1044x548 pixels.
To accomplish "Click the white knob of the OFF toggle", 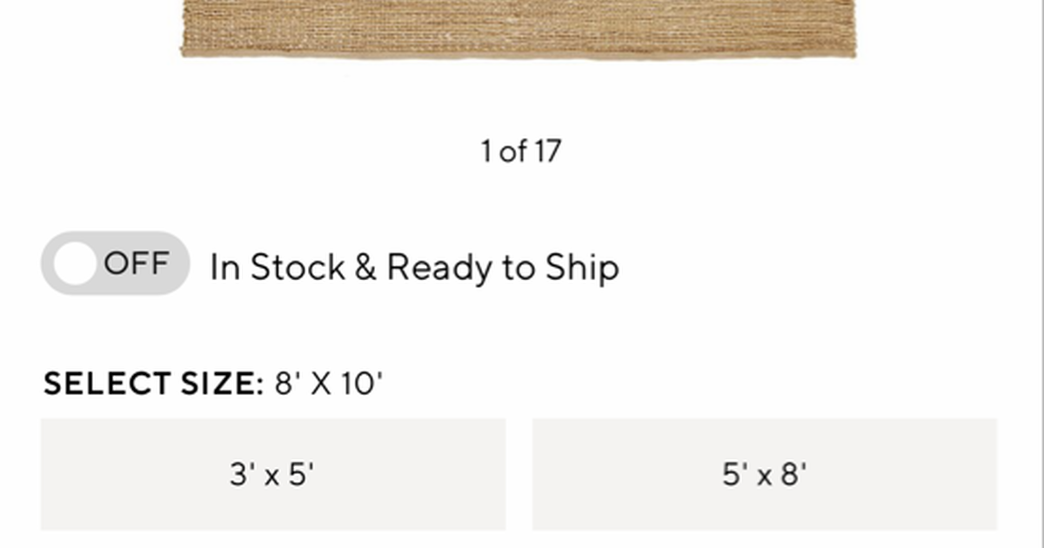I will [x=75, y=263].
